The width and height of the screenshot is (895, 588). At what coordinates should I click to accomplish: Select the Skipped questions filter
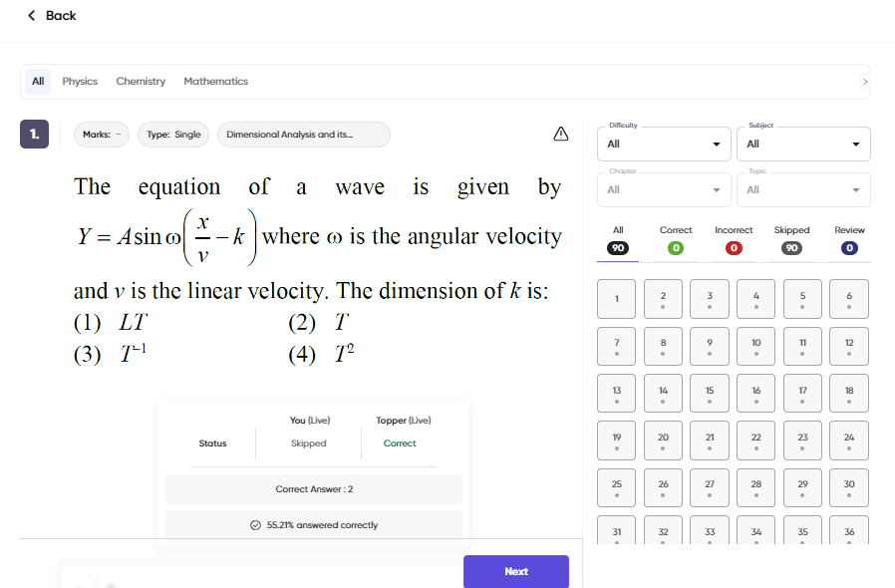[791, 240]
